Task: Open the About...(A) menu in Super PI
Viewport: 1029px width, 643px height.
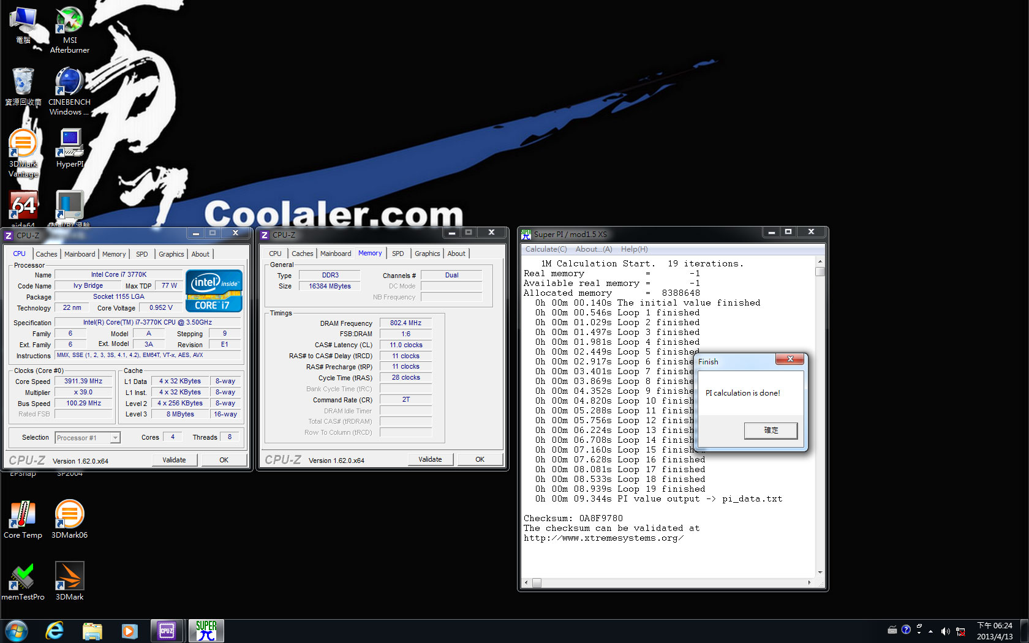Action: 594,249
